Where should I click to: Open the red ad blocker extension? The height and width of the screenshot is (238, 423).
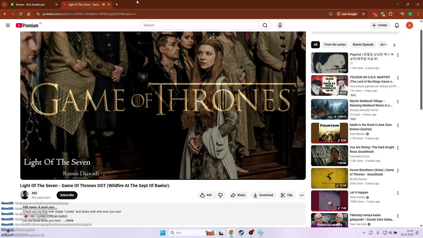point(375,14)
